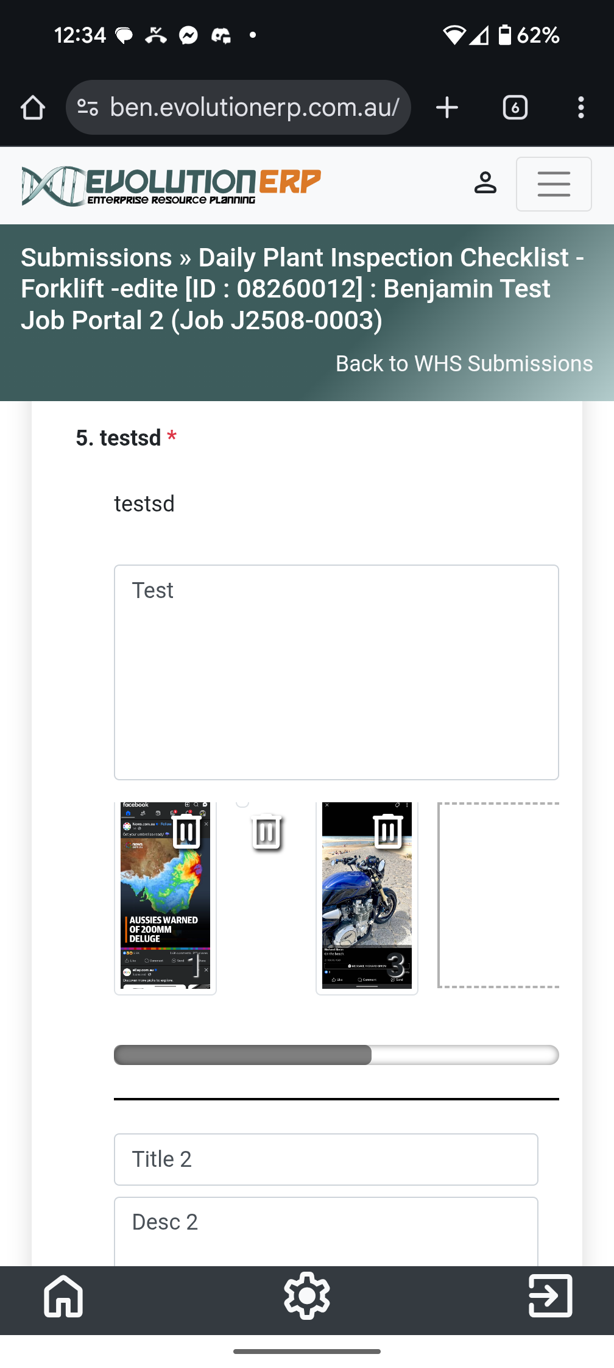Viewport: 614px width, 1368px height.
Task: Delete the blank second photo
Action: (266, 832)
